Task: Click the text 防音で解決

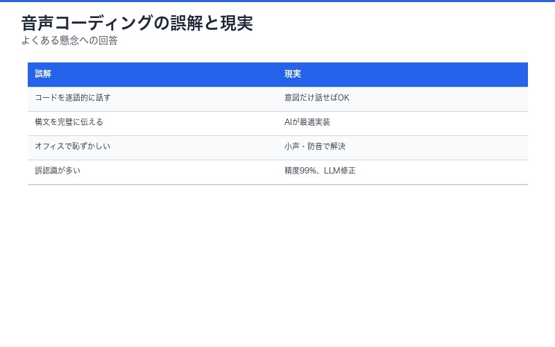Action: click(326, 146)
